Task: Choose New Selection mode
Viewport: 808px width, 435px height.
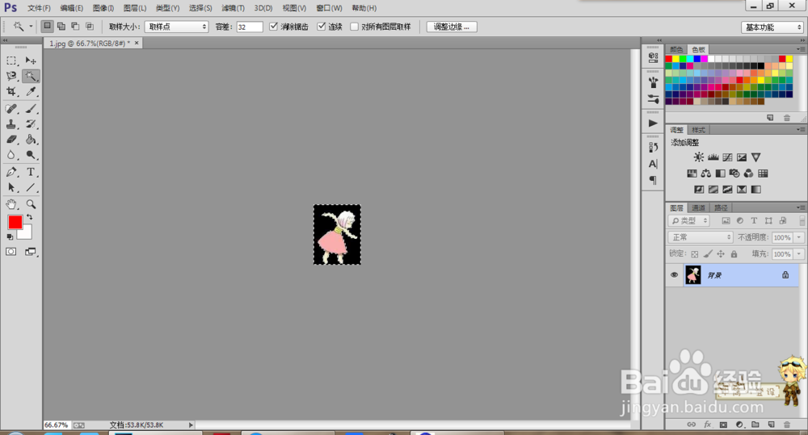Action: click(x=47, y=27)
